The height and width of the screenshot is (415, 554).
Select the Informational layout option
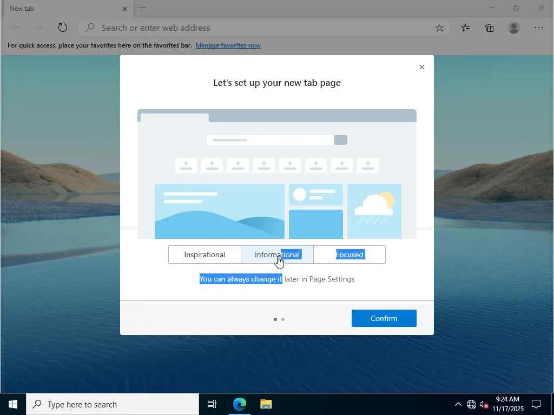278,255
